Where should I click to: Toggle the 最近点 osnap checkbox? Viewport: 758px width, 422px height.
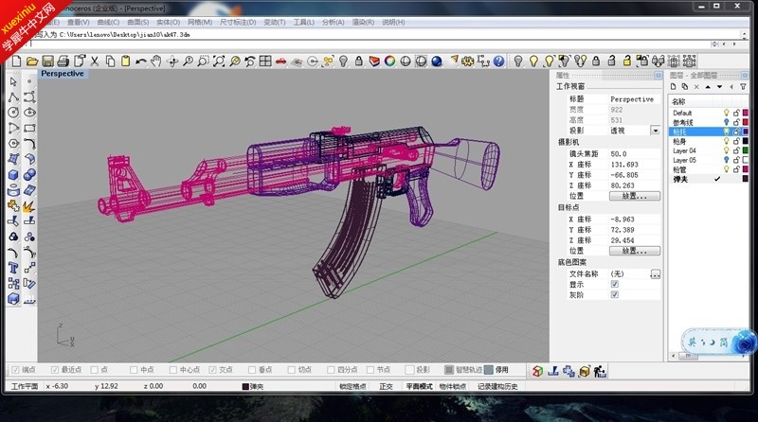55,370
